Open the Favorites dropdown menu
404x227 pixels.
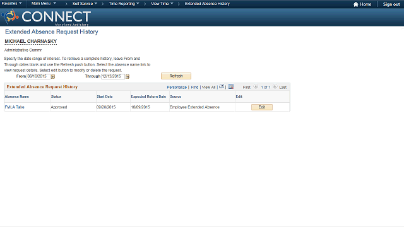(11, 4)
